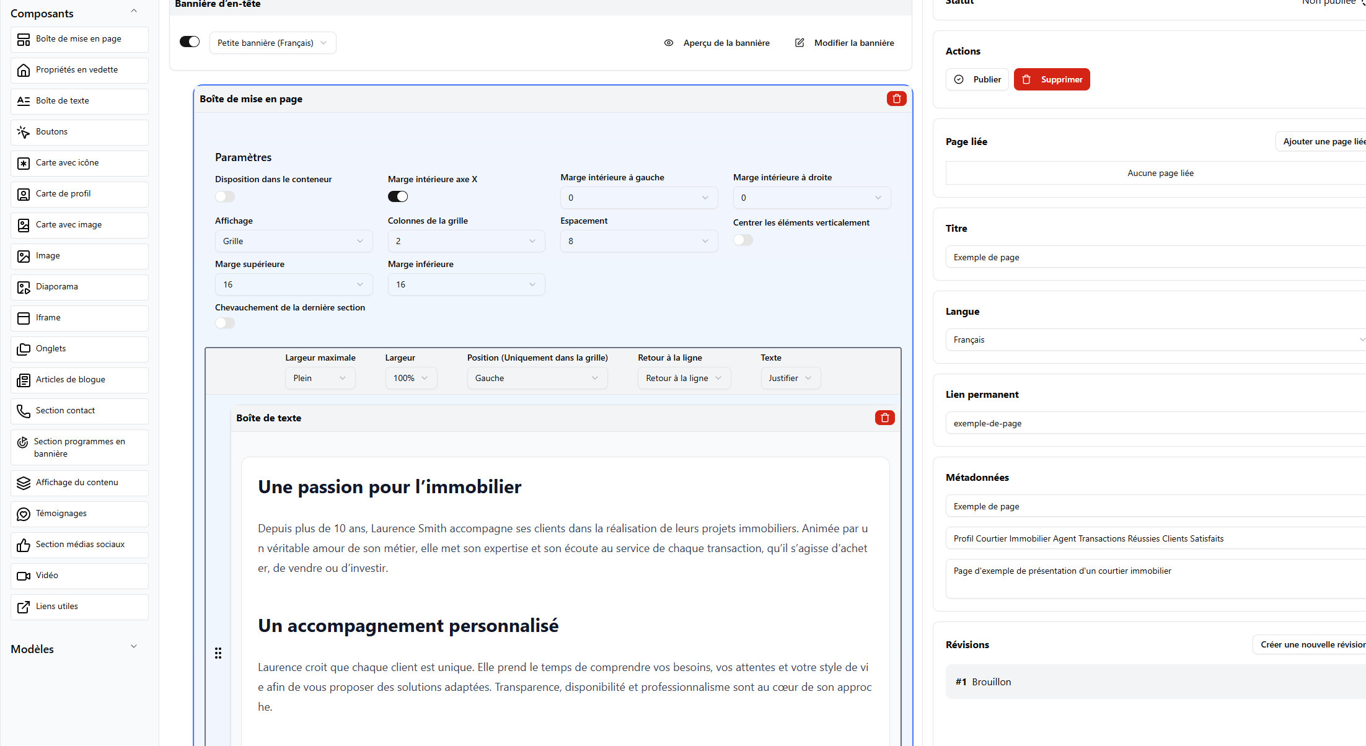Screen dimensions: 1366x746
Task: Click the Témoignages speech bubble icon
Action: pyautogui.click(x=24, y=514)
